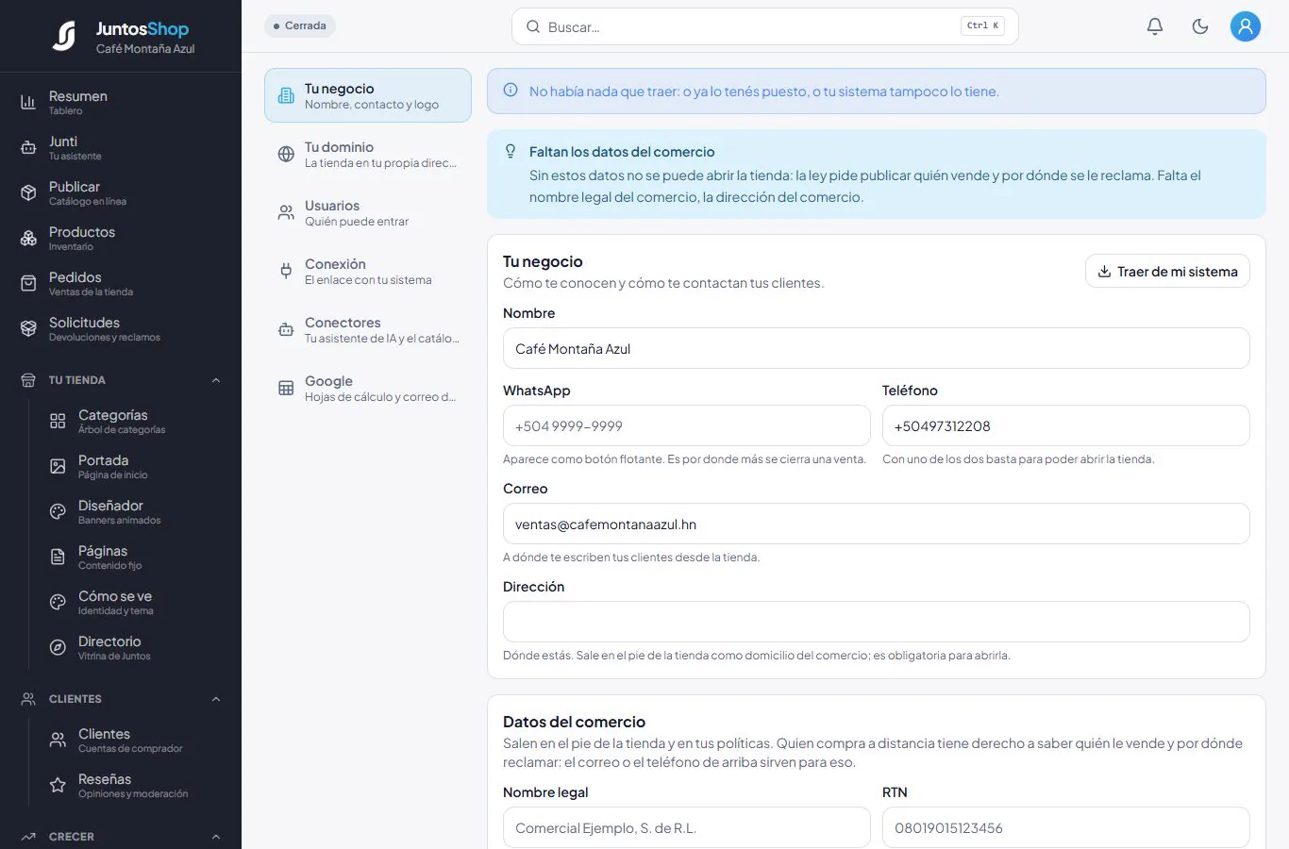Screen dimensions: 1289x849
Task: Open the Google settings tab
Action: click(x=368, y=388)
